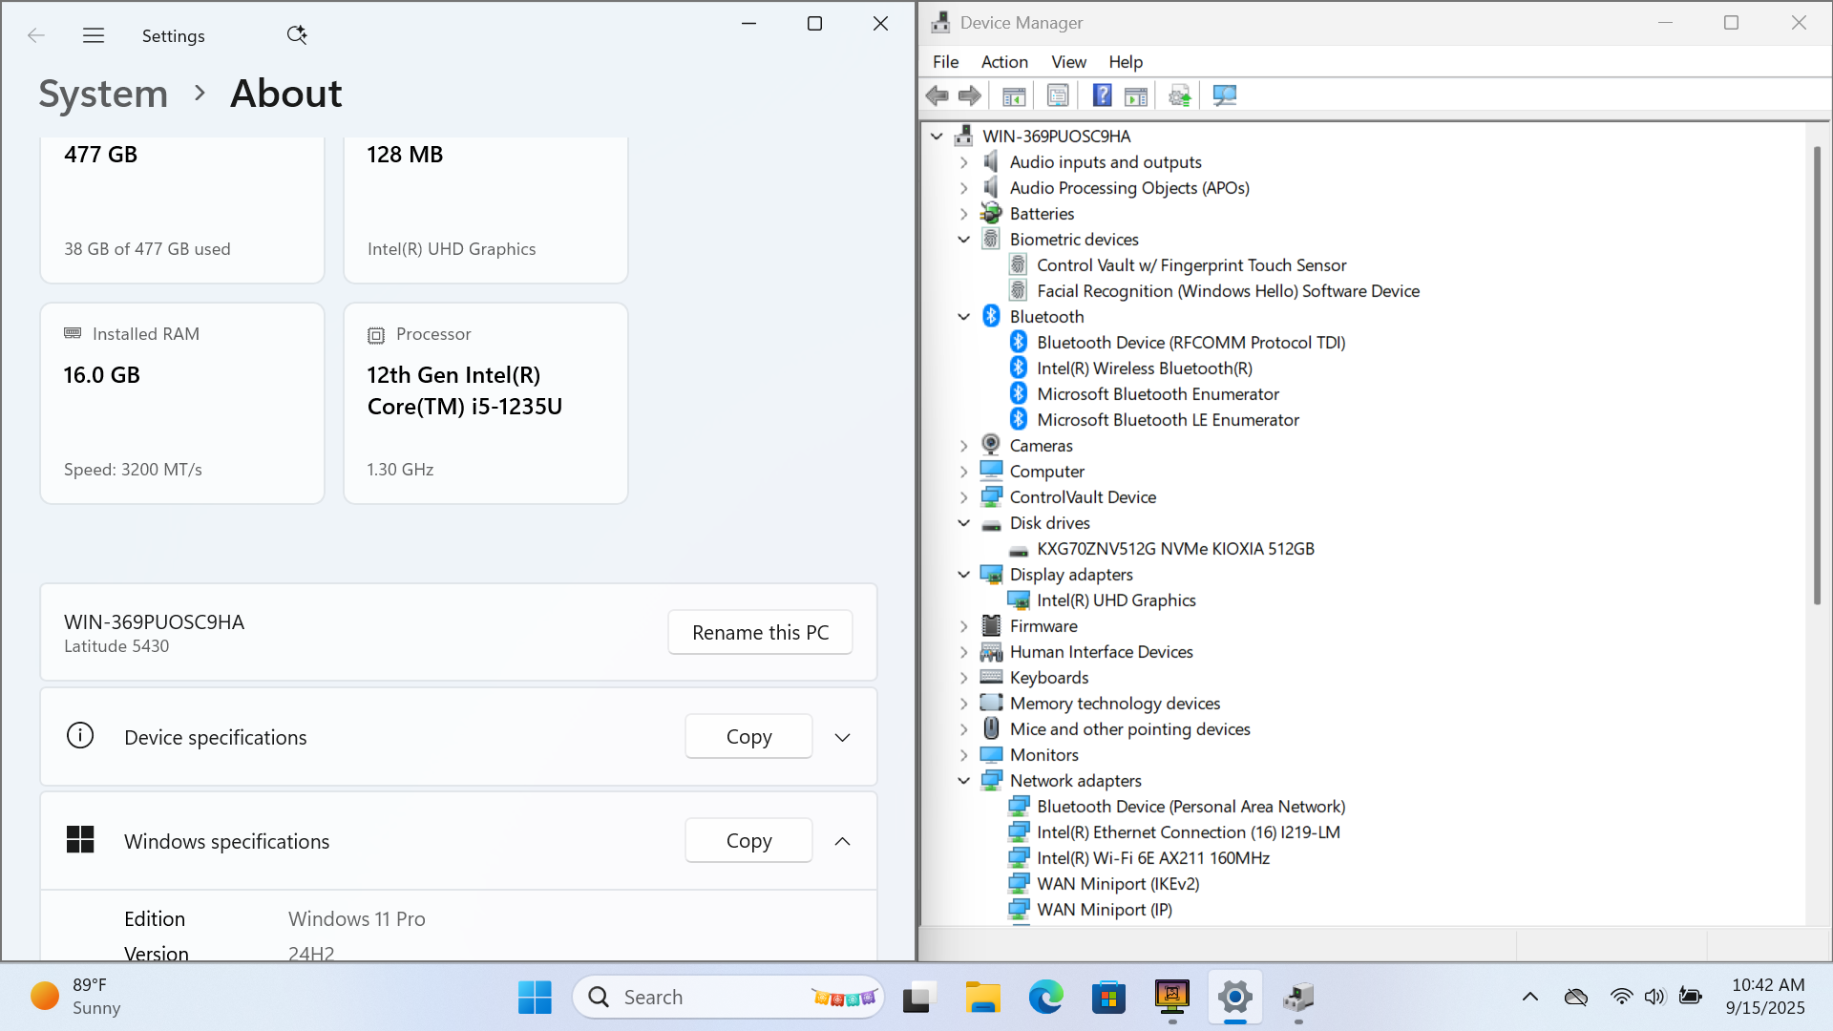The width and height of the screenshot is (1833, 1031).
Task: Expand Cameras category
Action: coord(963,446)
